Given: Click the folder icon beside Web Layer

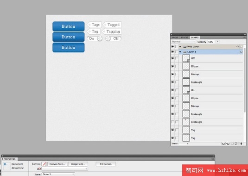Looking at the screenshot, I should click(x=185, y=47).
